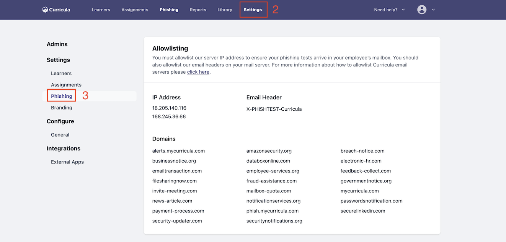Open the Need help? dropdown
The height and width of the screenshot is (242, 506).
click(x=389, y=10)
